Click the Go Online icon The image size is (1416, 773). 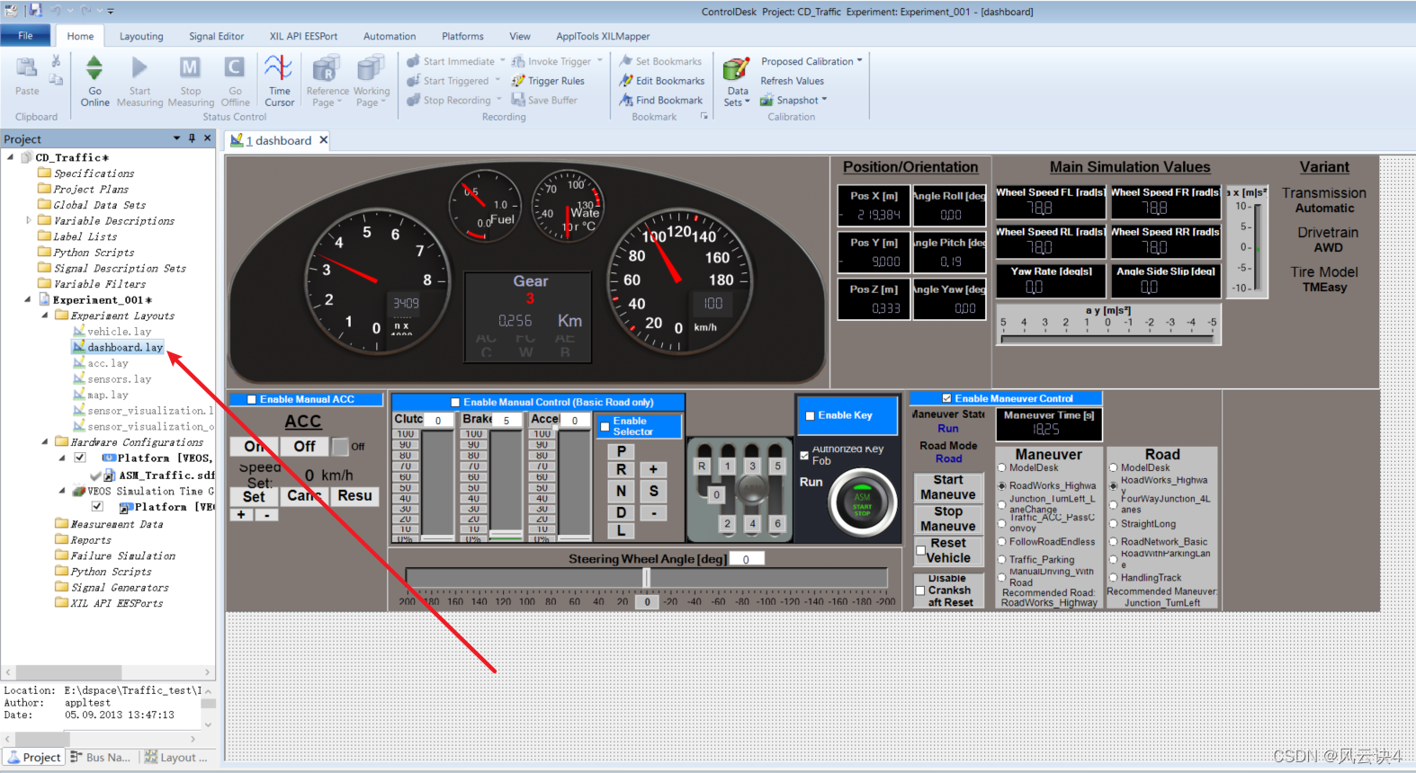point(94,68)
